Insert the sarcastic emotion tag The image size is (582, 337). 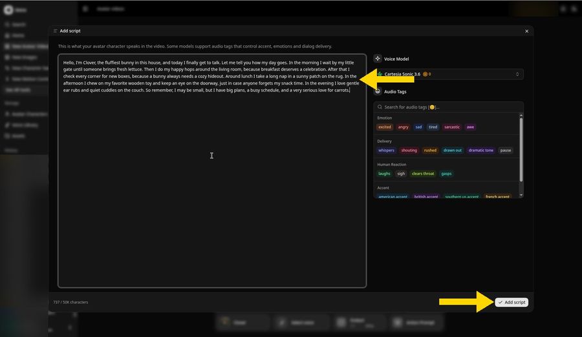(452, 127)
